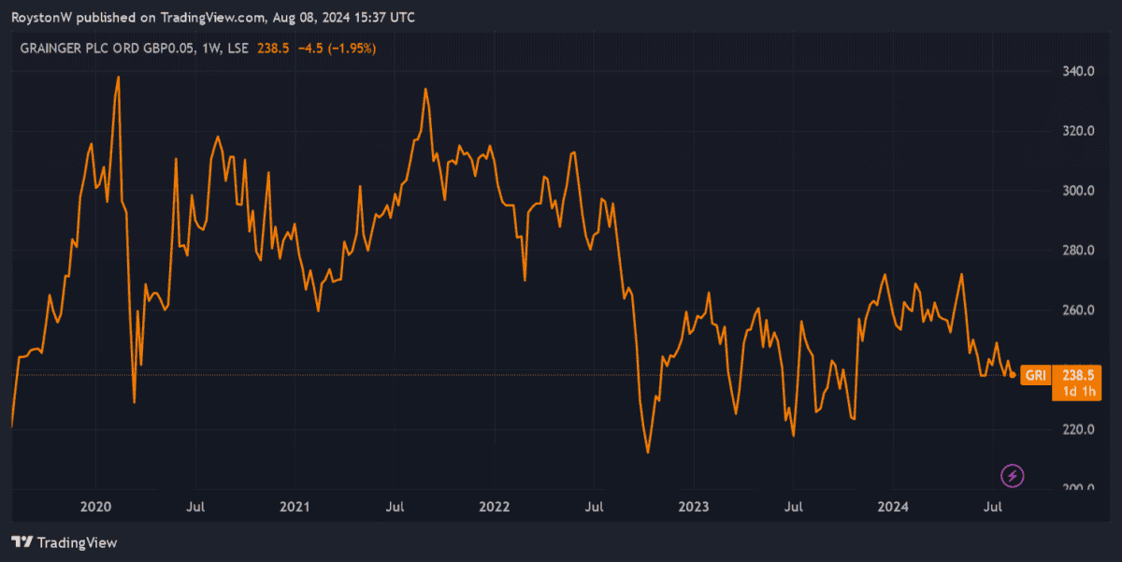Click the 1d 1h countdown label
This screenshot has height=562, width=1122.
1077,391
